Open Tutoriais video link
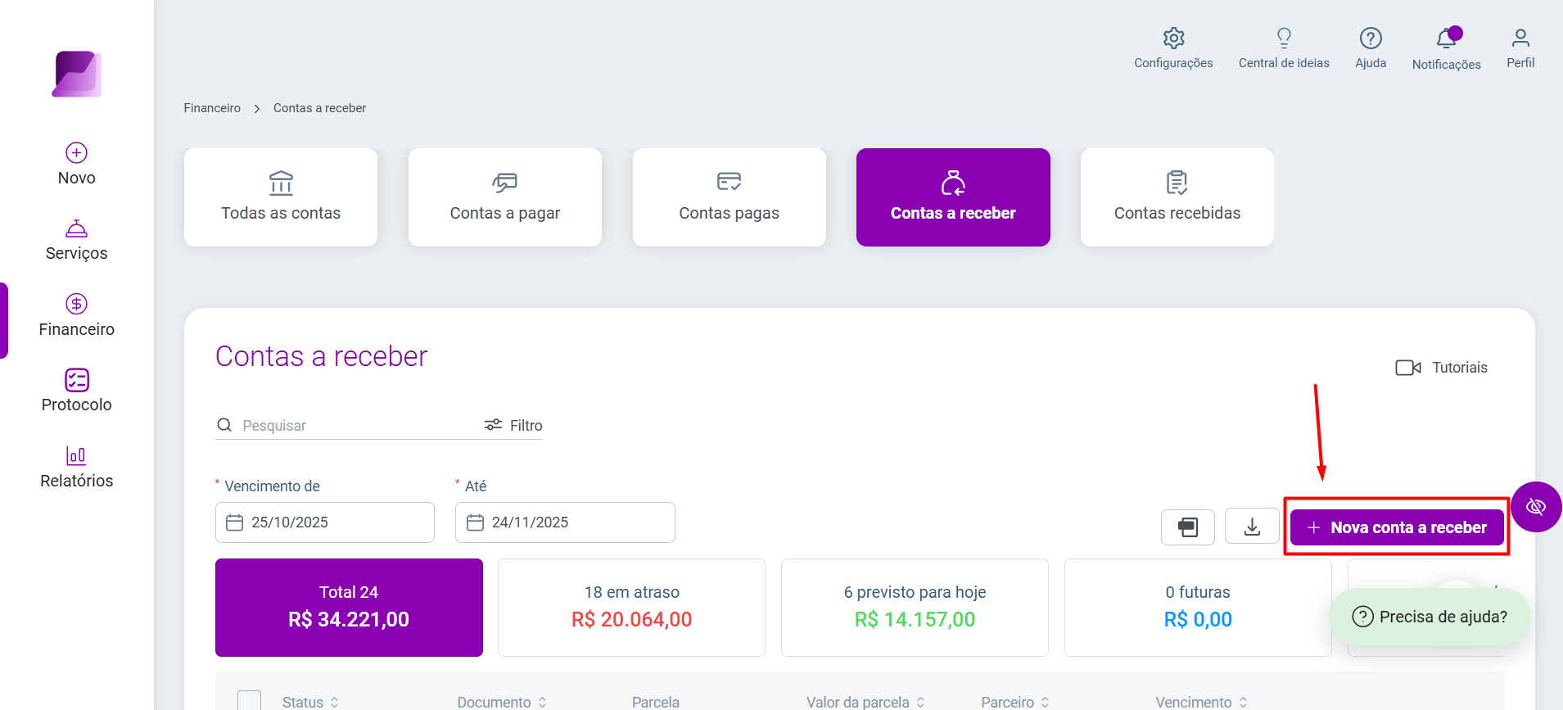 point(1442,368)
